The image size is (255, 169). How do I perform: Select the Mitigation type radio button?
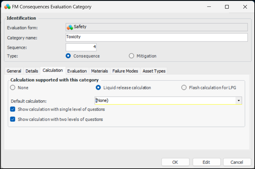click(132, 56)
